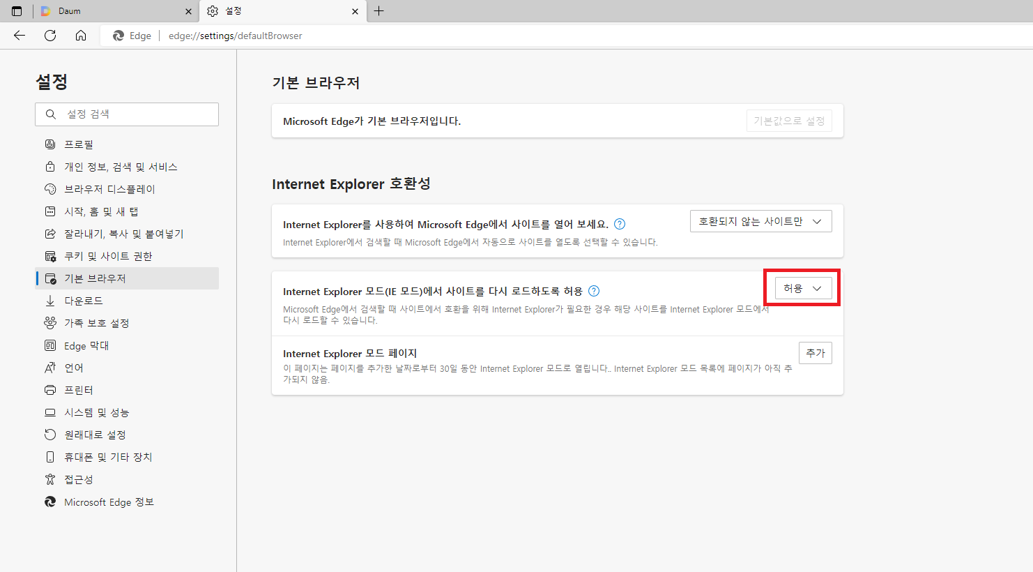Open the 호환되지 않는 사이트만 dropdown
Viewport: 1033px width, 572px height.
[761, 221]
